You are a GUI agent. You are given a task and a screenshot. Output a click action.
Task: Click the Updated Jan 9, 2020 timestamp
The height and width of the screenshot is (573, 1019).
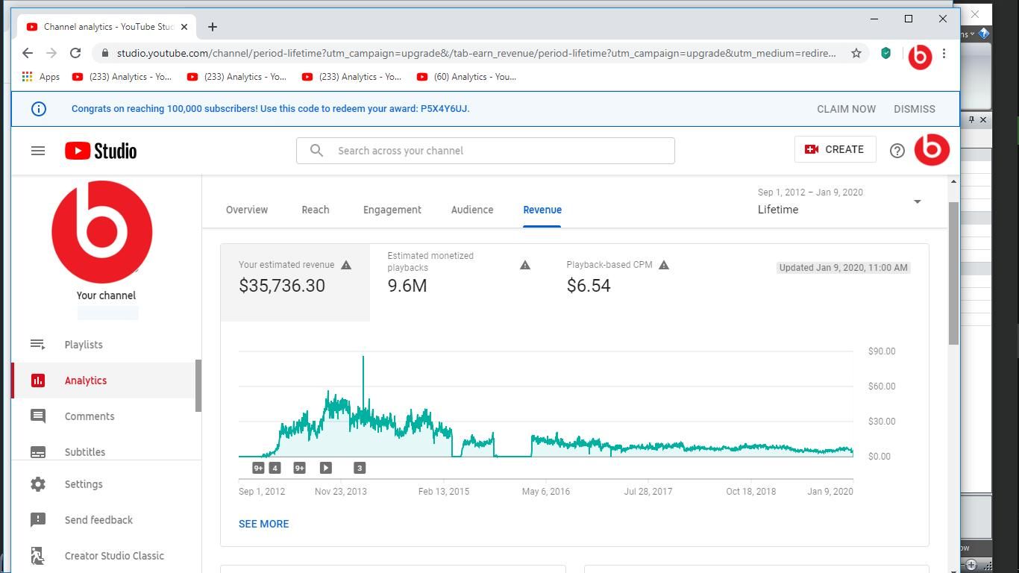pyautogui.click(x=844, y=268)
